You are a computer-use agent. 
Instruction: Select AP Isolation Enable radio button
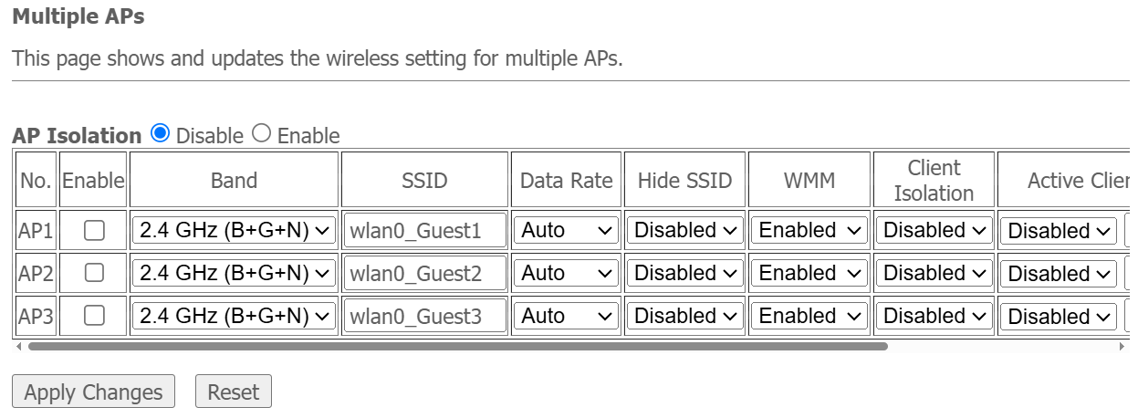(261, 133)
